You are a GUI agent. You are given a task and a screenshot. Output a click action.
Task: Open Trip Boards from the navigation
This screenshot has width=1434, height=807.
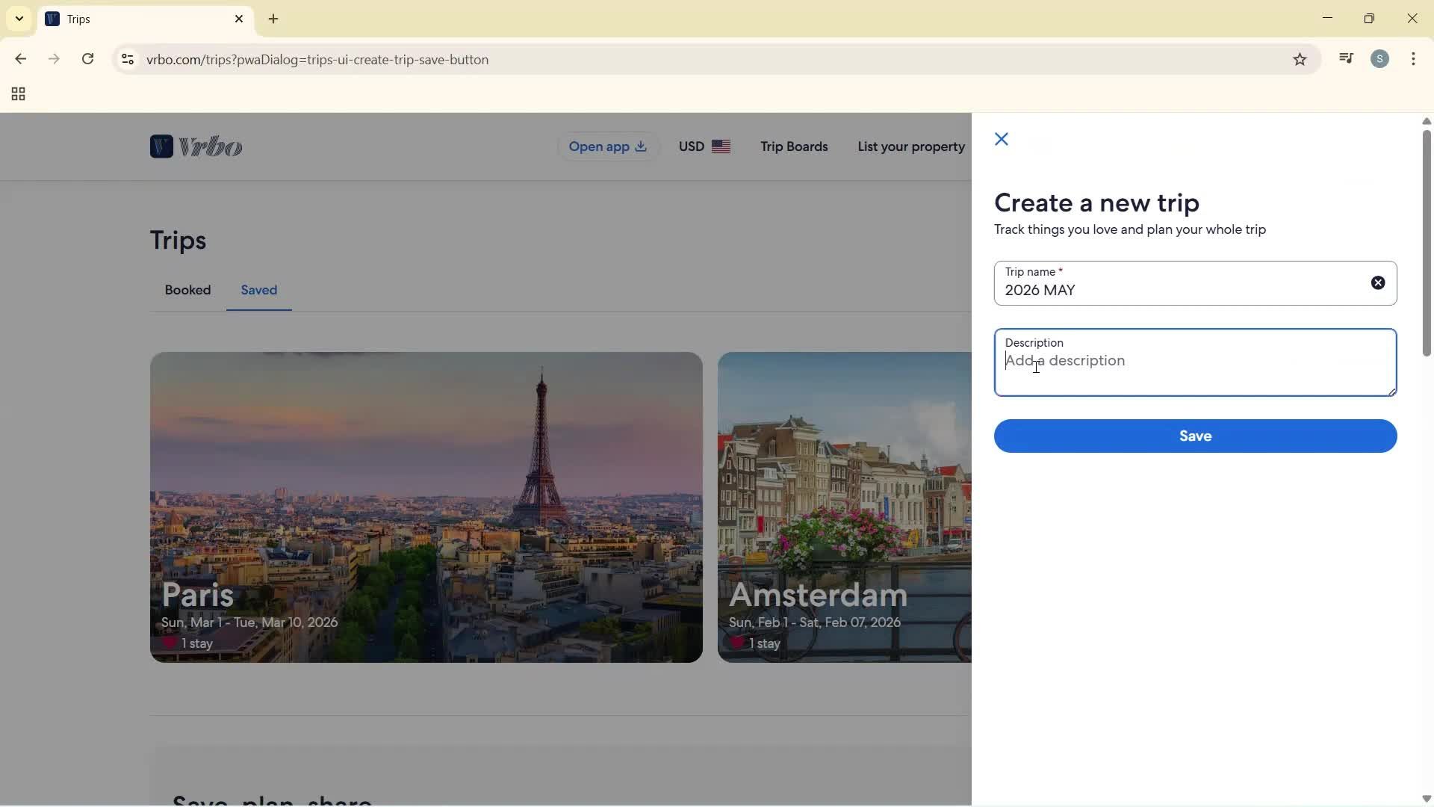tap(793, 146)
